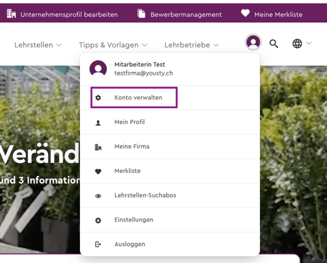327x263 pixels.
Task: Click logout icon beside Ausloggen
Action: (98, 244)
